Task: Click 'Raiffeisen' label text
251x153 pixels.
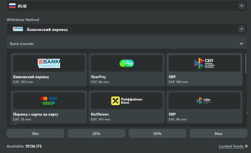Action: coord(100,114)
